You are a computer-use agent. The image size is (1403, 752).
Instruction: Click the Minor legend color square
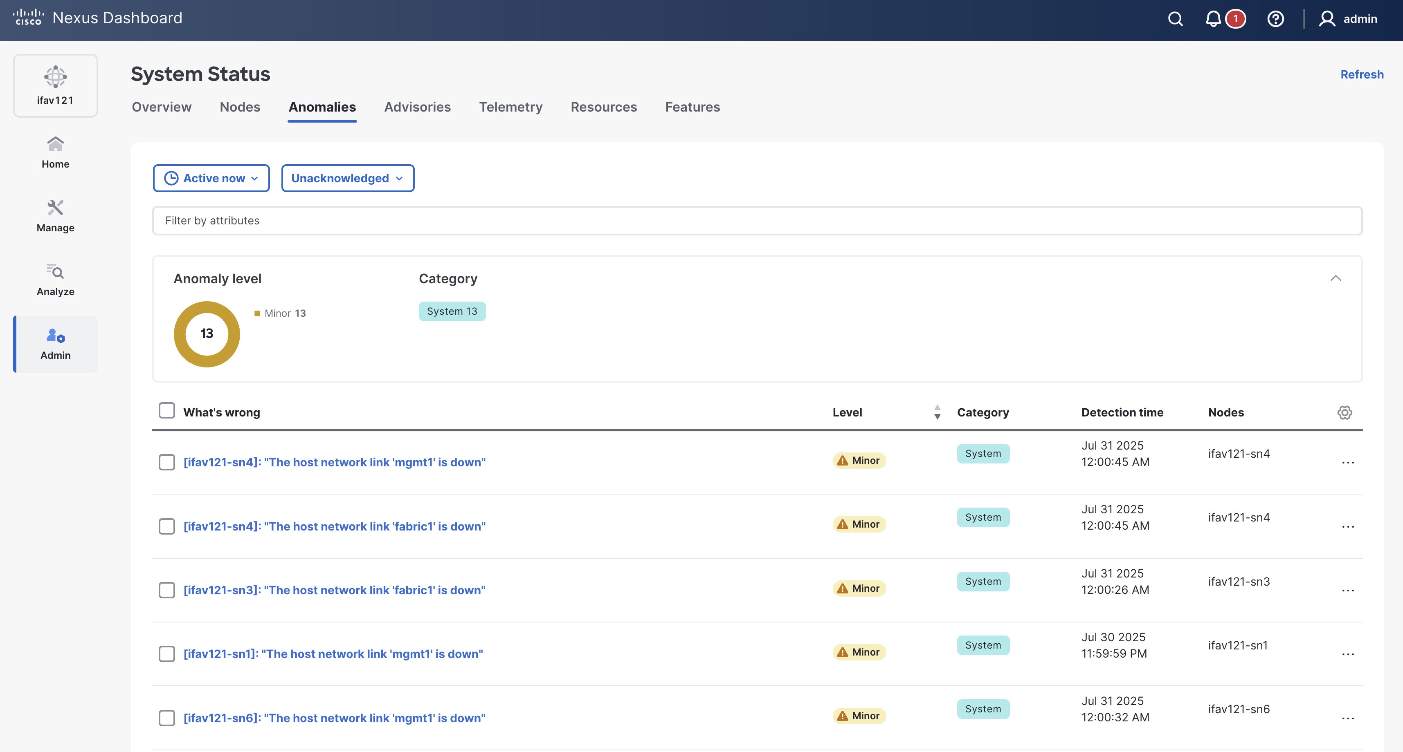click(x=257, y=313)
